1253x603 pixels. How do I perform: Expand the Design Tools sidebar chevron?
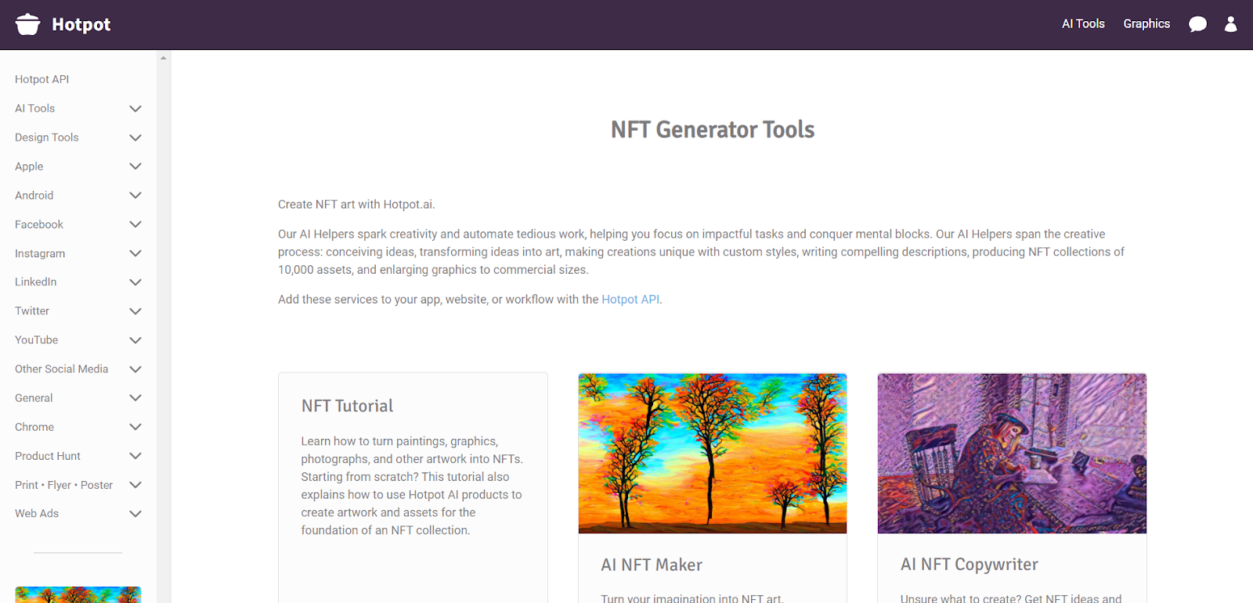[x=135, y=138]
